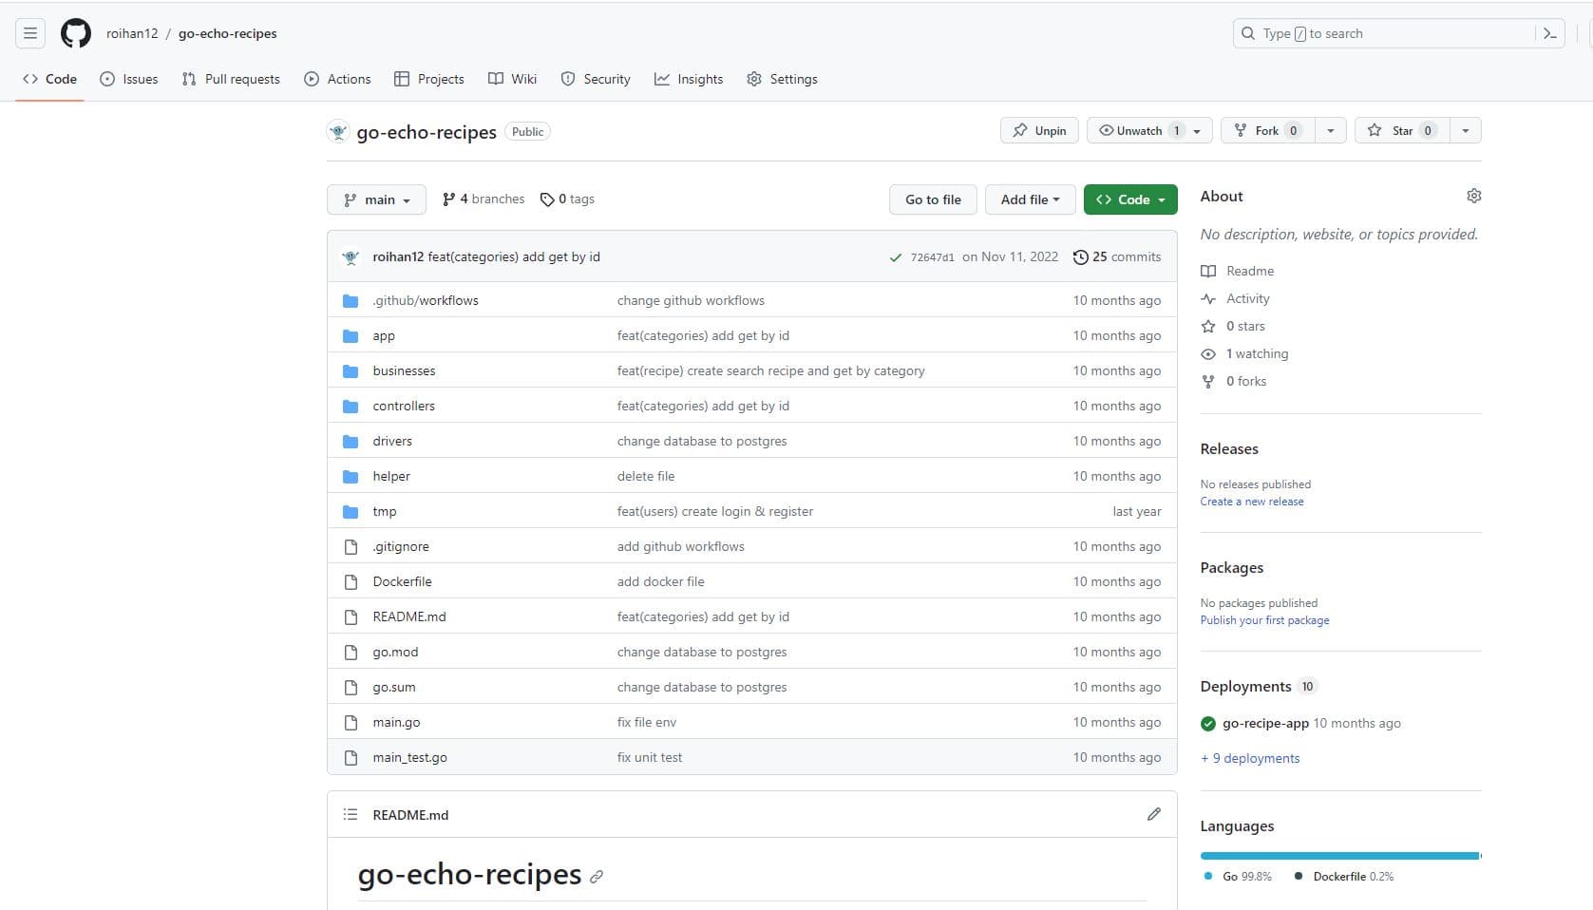Open the main branch selector dropdown
Screen dimensions: 1593x910
click(375, 199)
